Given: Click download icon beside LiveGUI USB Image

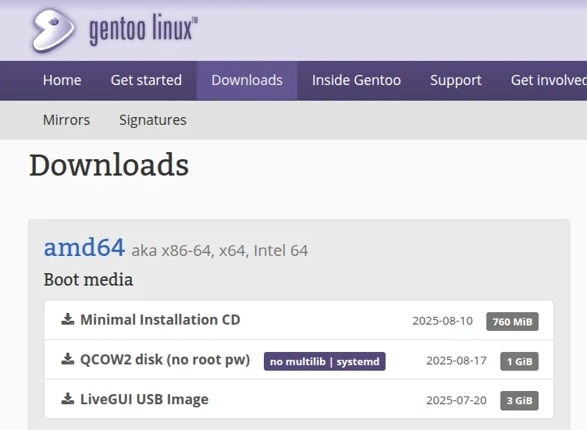Looking at the screenshot, I should point(68,400).
